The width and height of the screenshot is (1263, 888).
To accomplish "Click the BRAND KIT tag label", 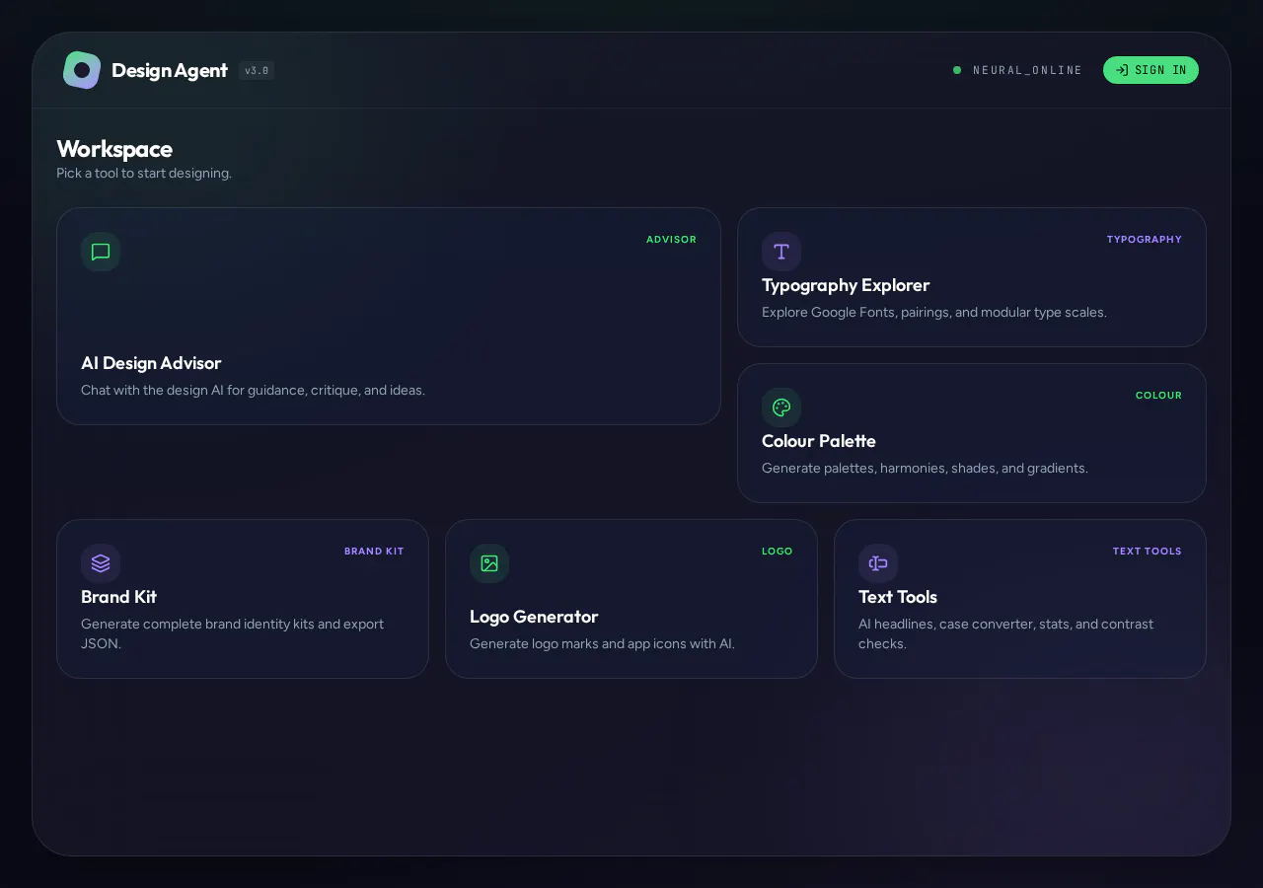I will click(374, 552).
